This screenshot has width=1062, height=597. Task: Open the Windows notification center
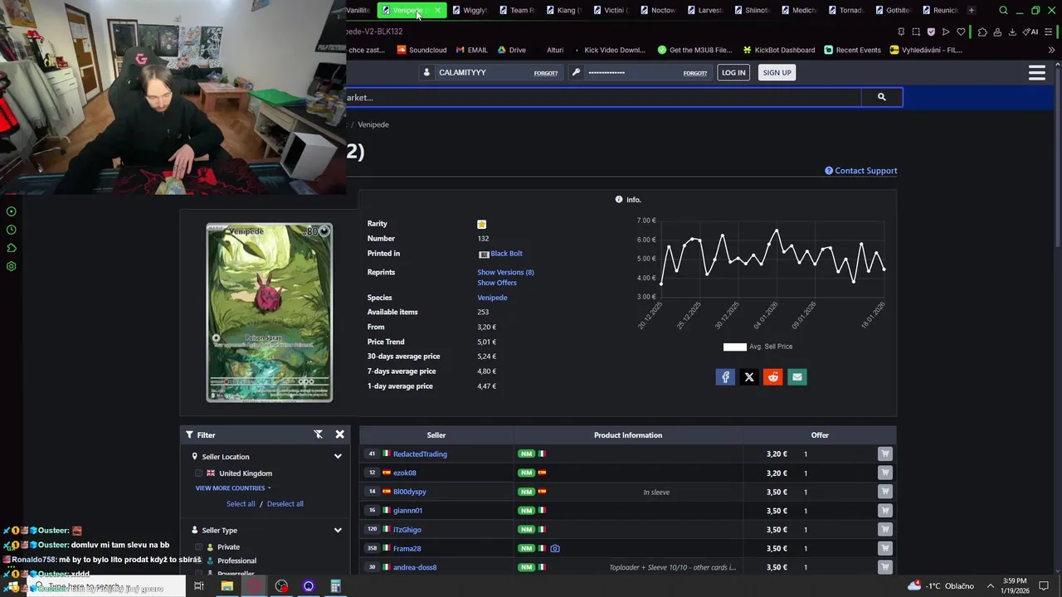1044,586
